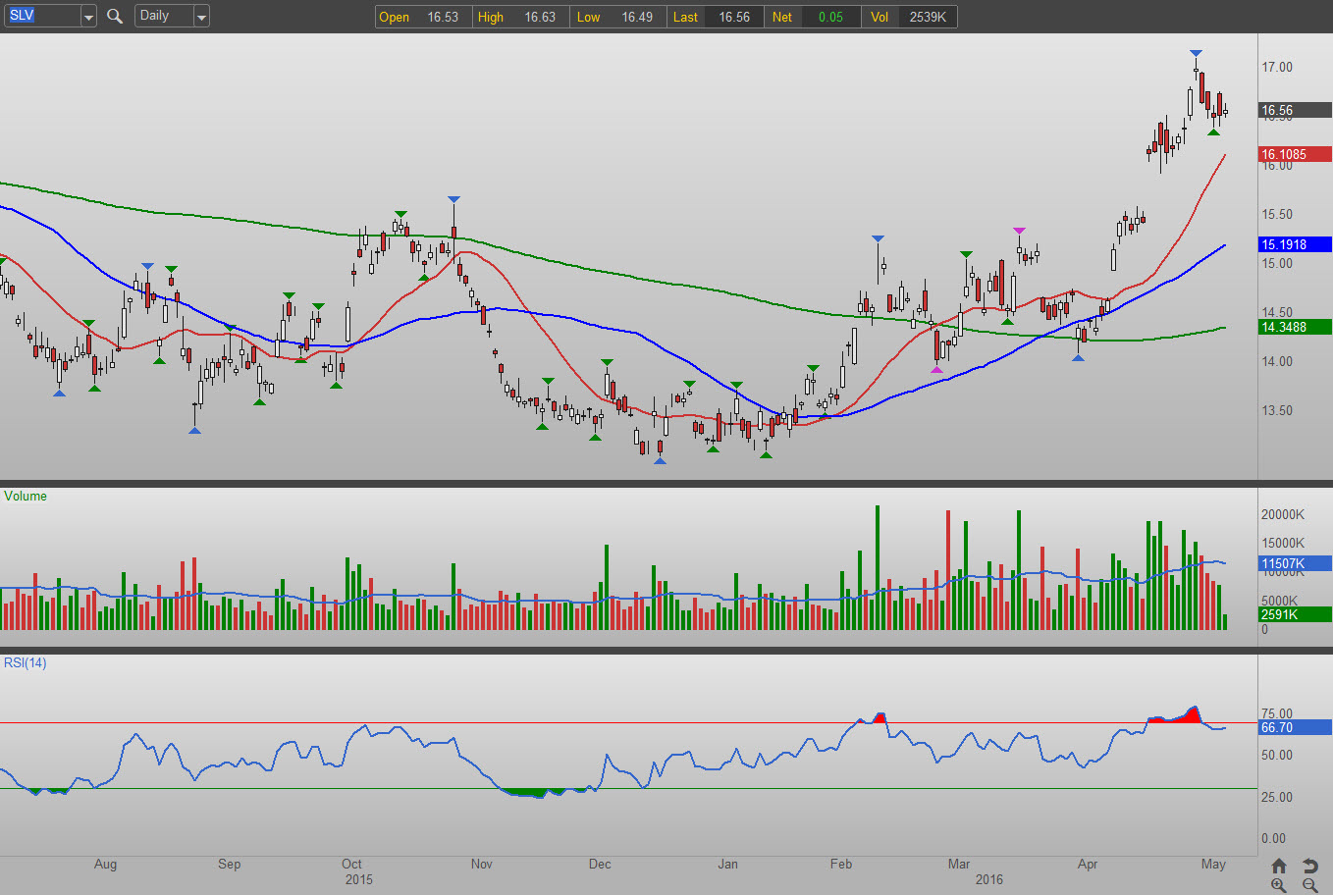Image resolution: width=1333 pixels, height=895 pixels.
Task: Select the Volume panel label
Action: pos(26,497)
